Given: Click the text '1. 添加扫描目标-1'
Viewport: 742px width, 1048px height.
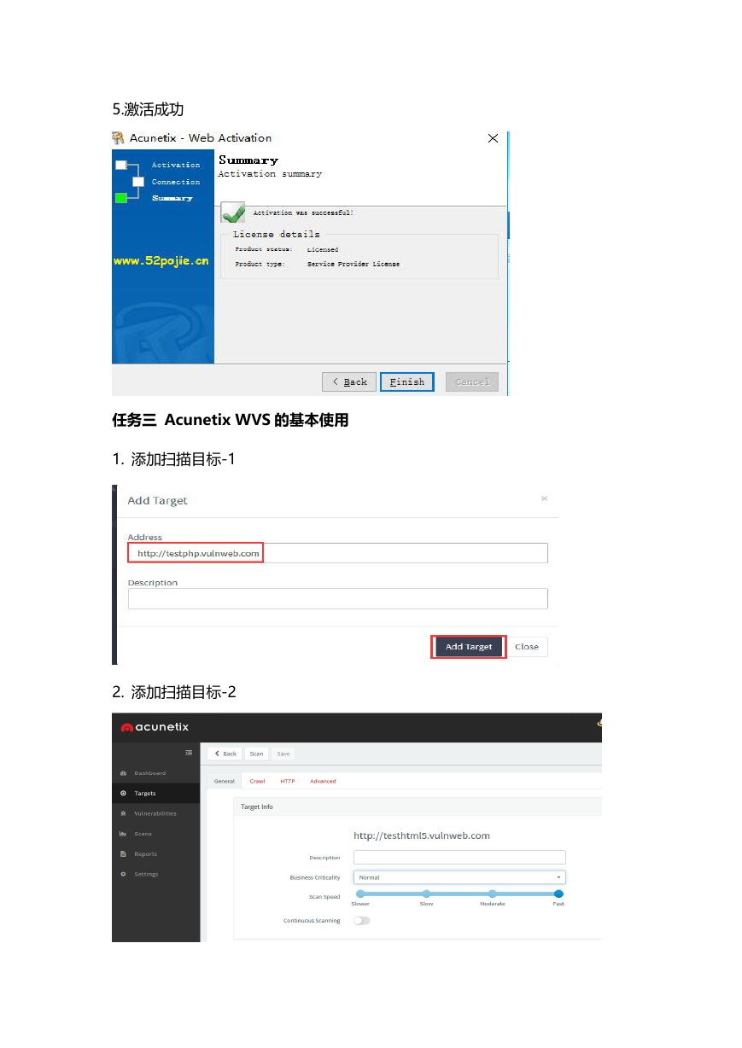Looking at the screenshot, I should pyautogui.click(x=173, y=459).
